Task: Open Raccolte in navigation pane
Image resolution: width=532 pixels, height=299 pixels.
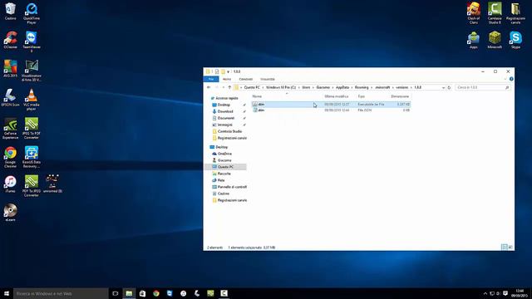Action: pyautogui.click(x=224, y=174)
